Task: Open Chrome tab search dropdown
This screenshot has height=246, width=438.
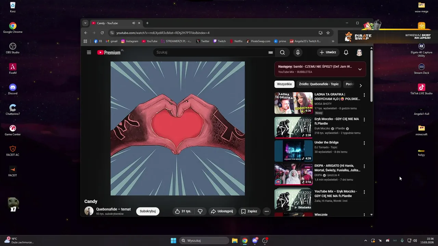Action: (86, 23)
